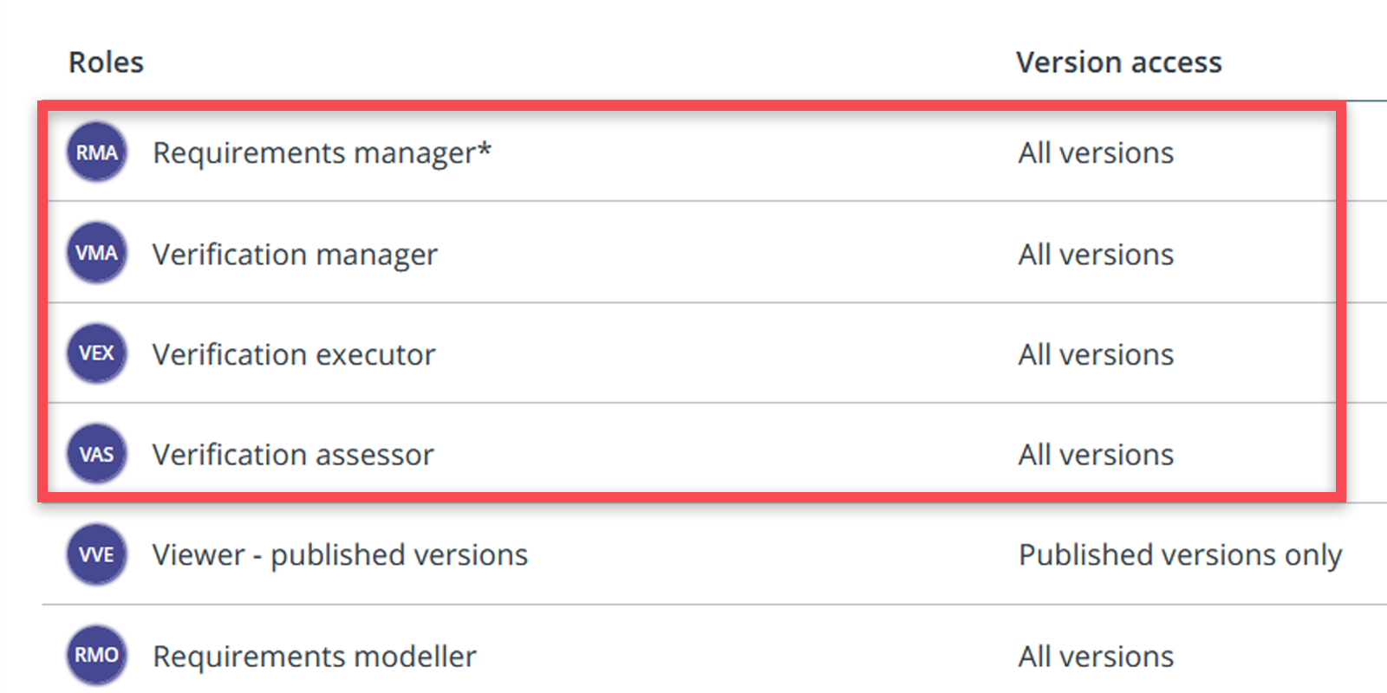The height and width of the screenshot is (693, 1387).
Task: Click Published versions only access value
Action: [x=1180, y=554]
